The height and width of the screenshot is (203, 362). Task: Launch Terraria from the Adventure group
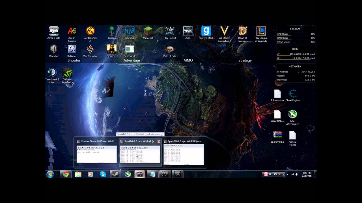click(112, 33)
